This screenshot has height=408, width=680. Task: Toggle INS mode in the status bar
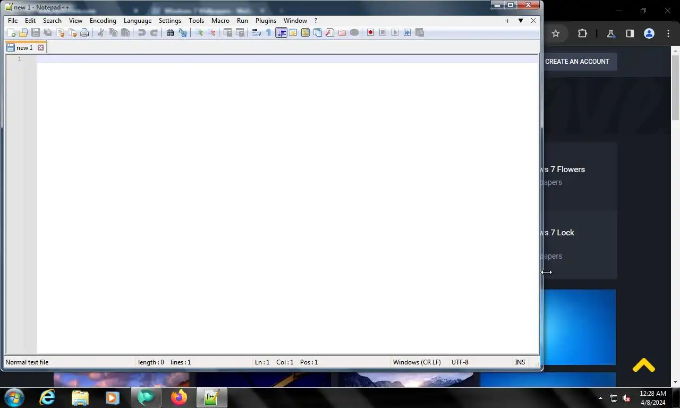tap(520, 362)
